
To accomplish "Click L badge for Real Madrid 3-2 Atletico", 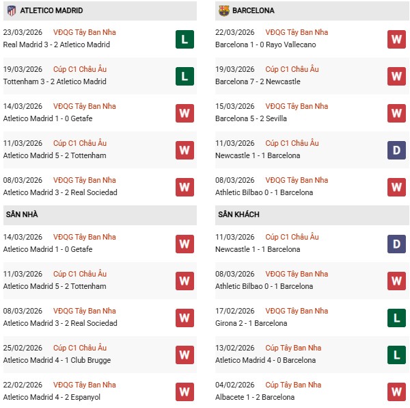I will pyautogui.click(x=184, y=39).
